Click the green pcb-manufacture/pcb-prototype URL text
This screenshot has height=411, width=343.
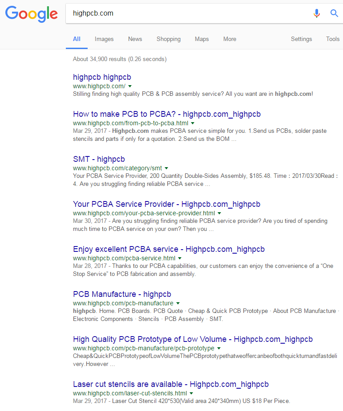point(144,348)
